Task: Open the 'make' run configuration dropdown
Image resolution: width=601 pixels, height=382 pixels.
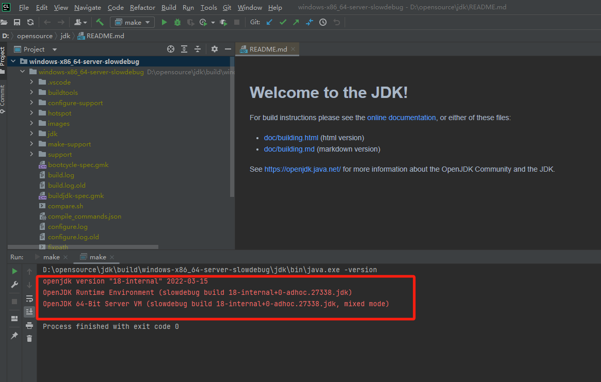Action: pyautogui.click(x=132, y=22)
